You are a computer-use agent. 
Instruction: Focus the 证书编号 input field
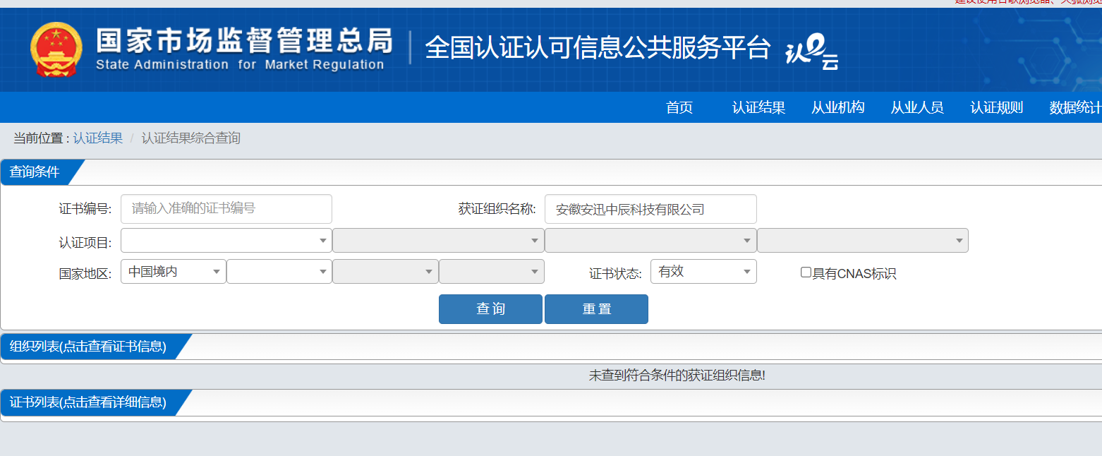click(x=226, y=209)
